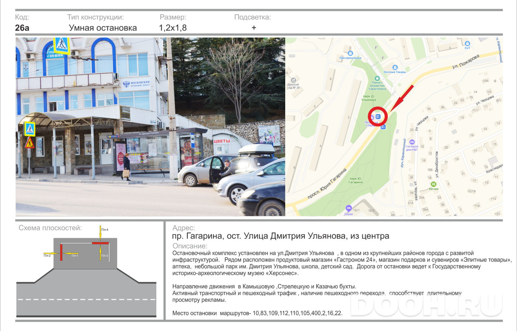Click house number 15/19 on map
Viewport: 517px width, 331px height.
471,191
